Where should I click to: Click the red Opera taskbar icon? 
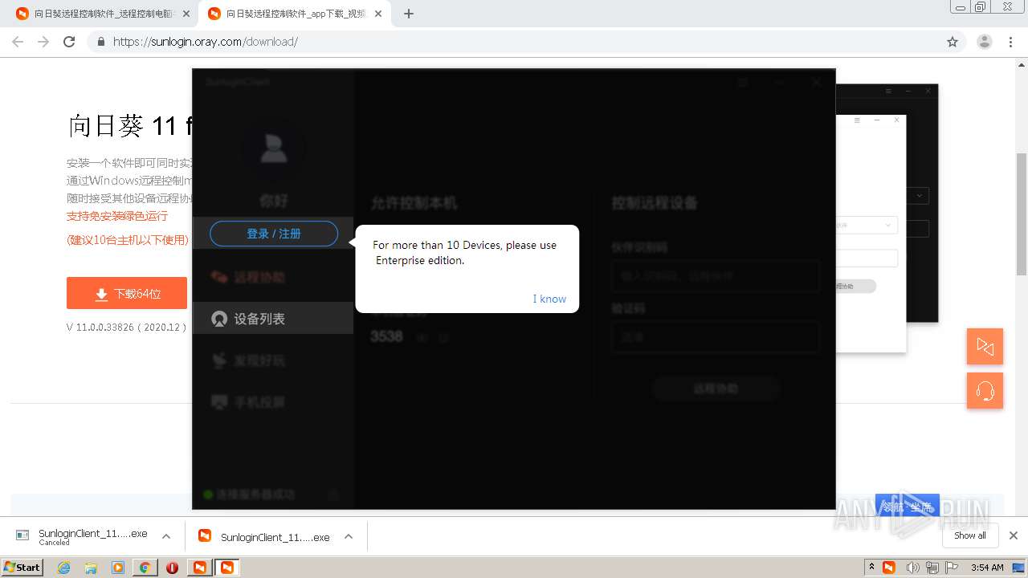[x=172, y=568]
